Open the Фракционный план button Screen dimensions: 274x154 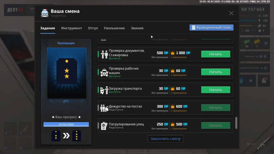[211, 28]
